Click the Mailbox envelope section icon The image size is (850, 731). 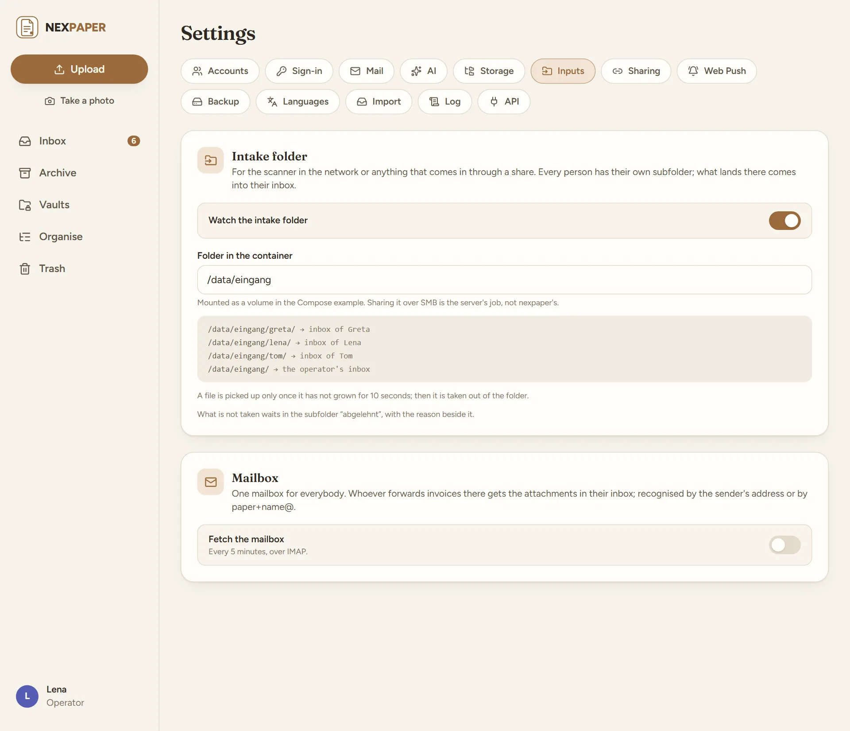(211, 482)
